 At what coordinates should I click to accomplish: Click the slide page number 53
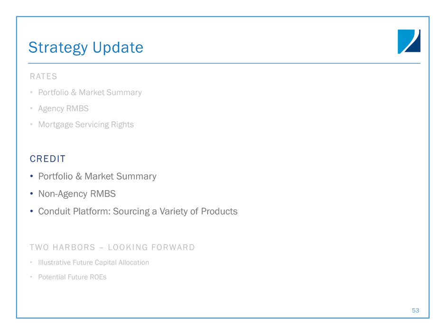coord(416,310)
